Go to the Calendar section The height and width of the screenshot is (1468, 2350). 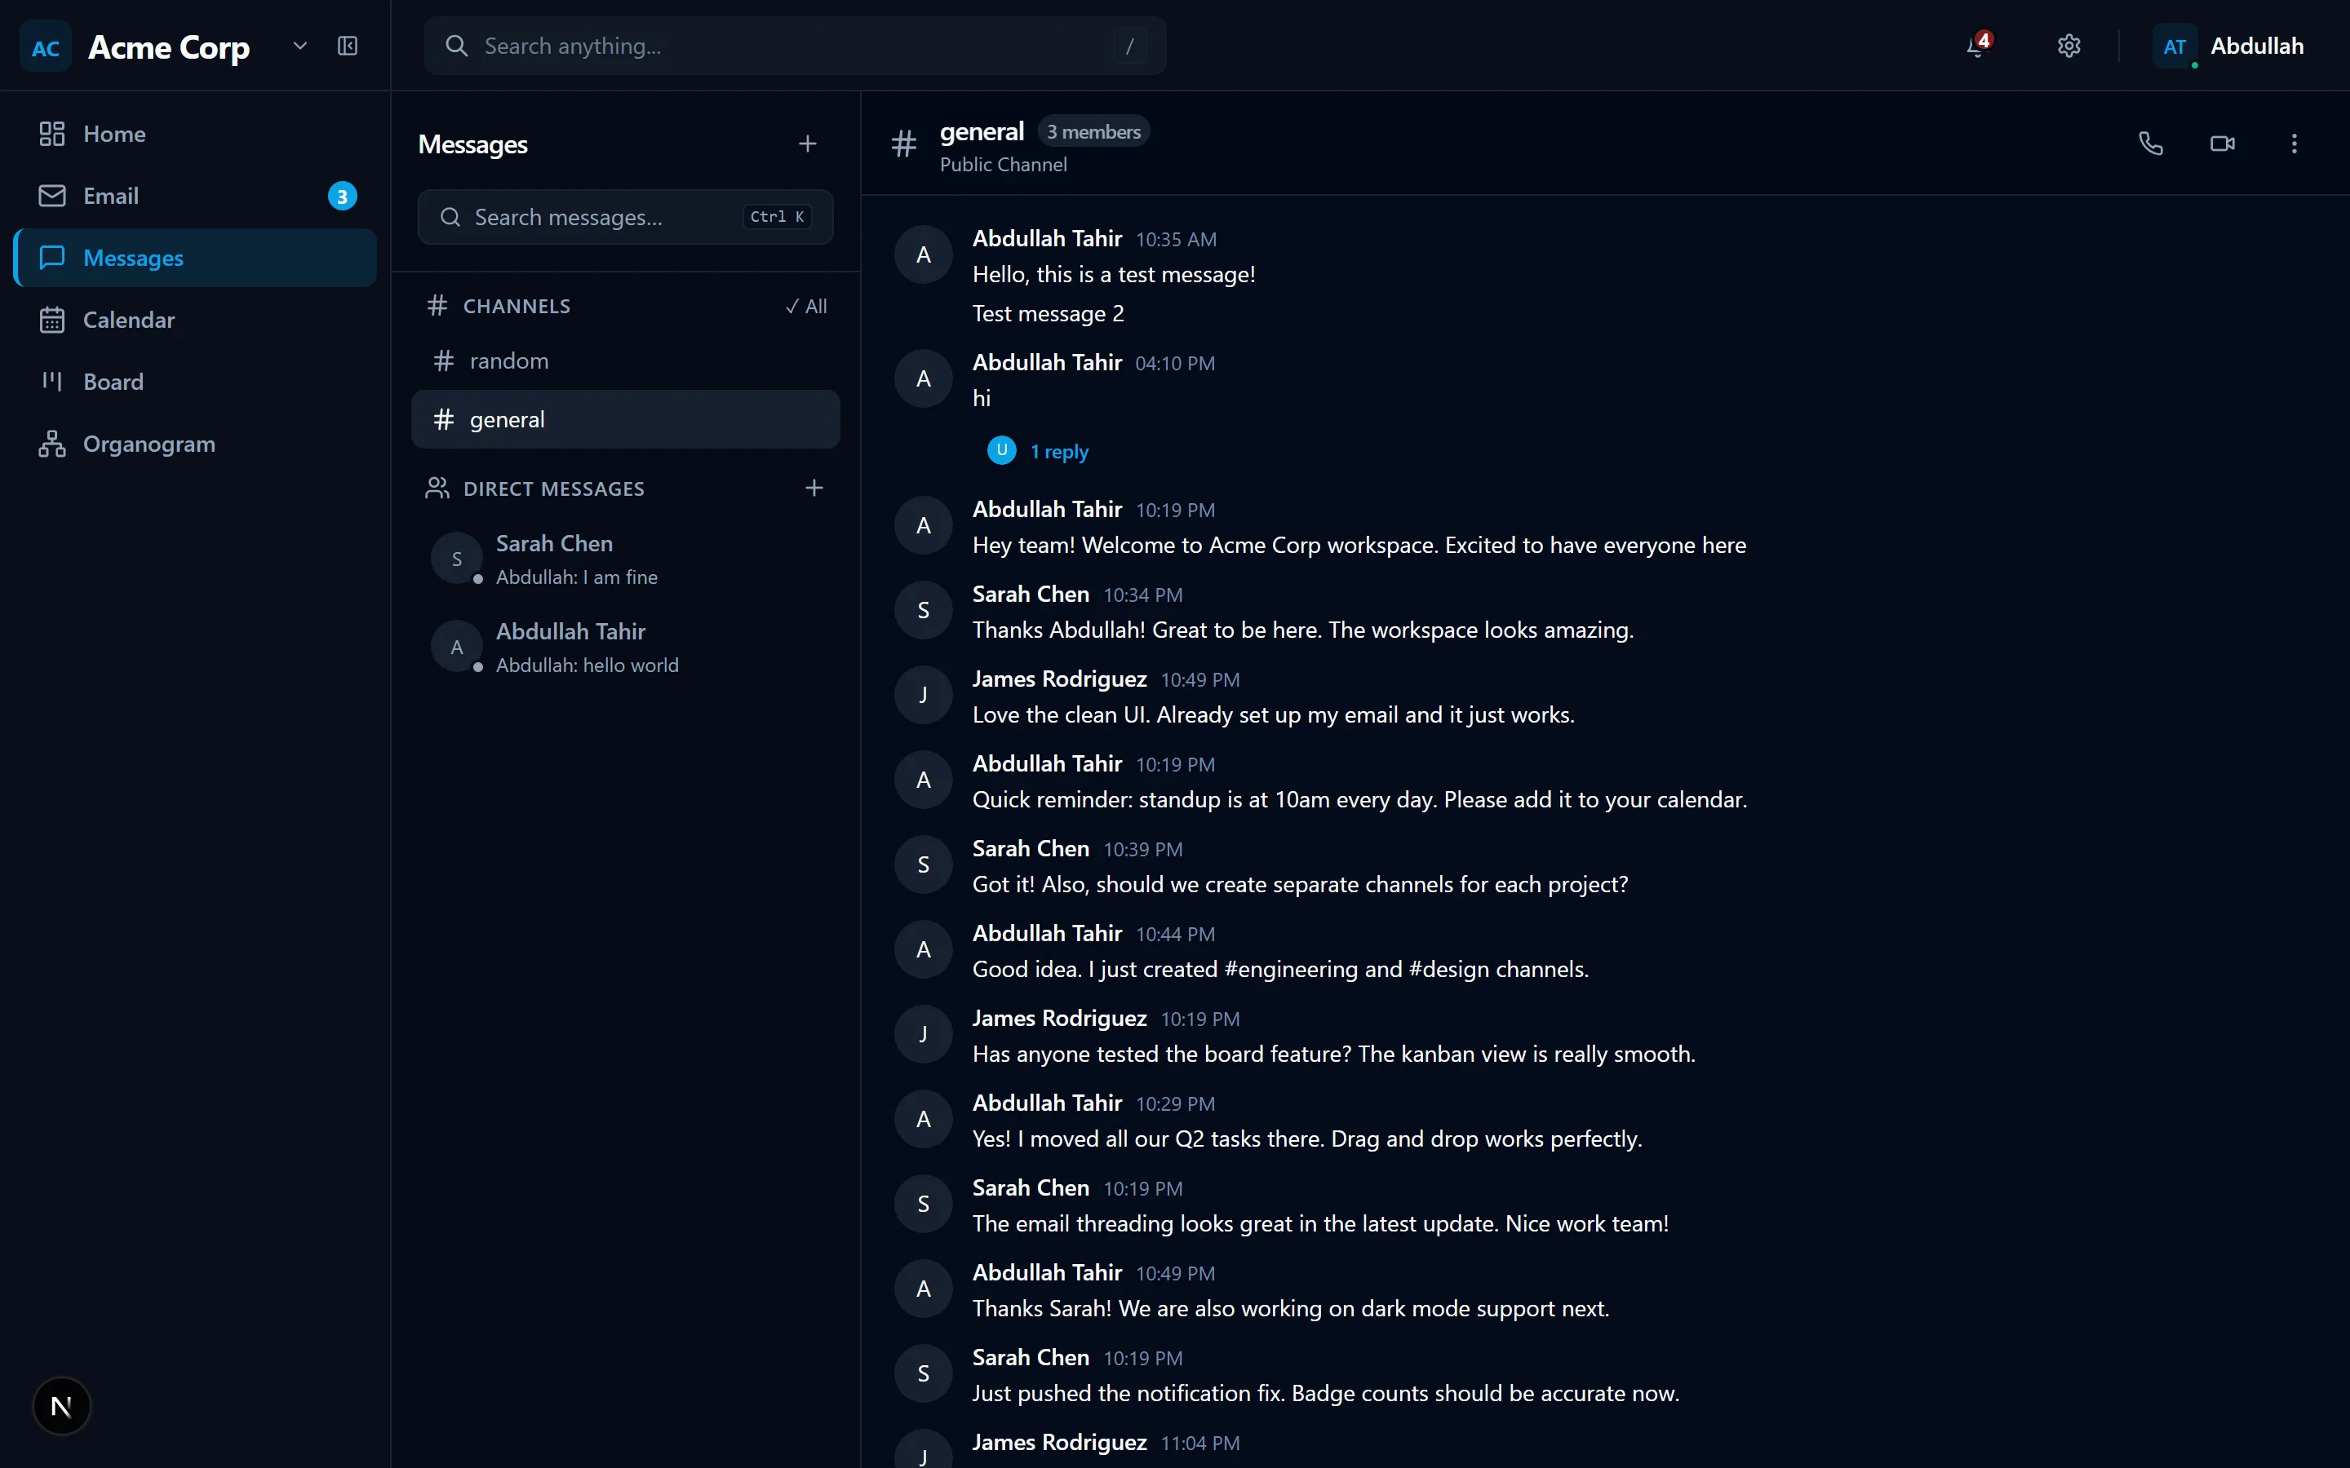tap(128, 320)
